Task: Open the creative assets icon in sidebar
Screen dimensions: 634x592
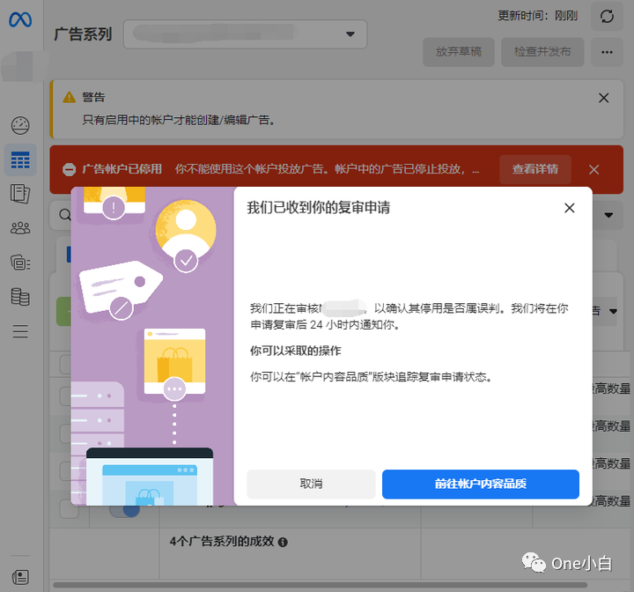Action: [x=20, y=263]
